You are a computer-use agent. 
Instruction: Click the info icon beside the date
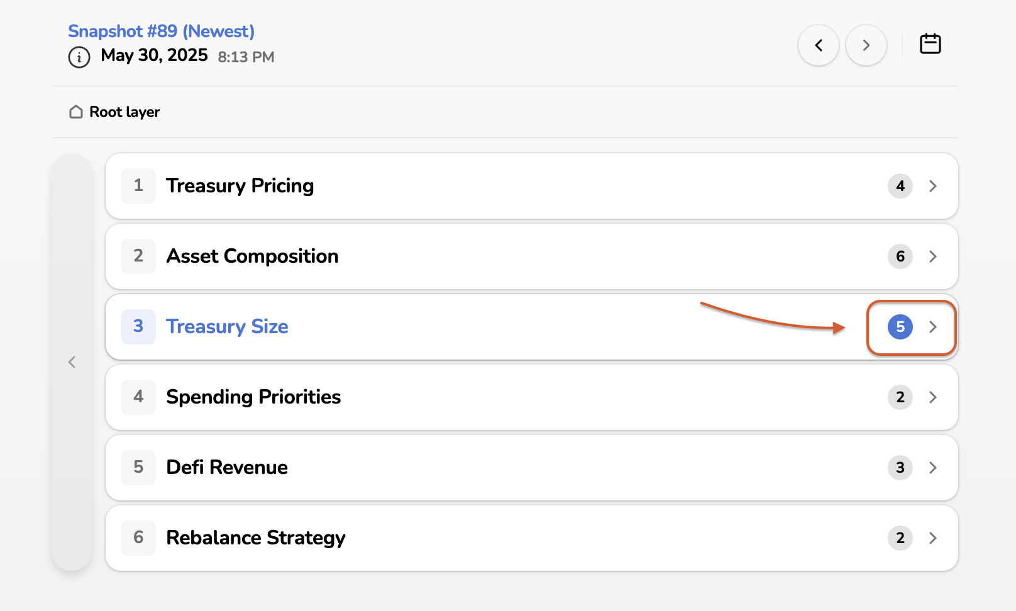[79, 57]
